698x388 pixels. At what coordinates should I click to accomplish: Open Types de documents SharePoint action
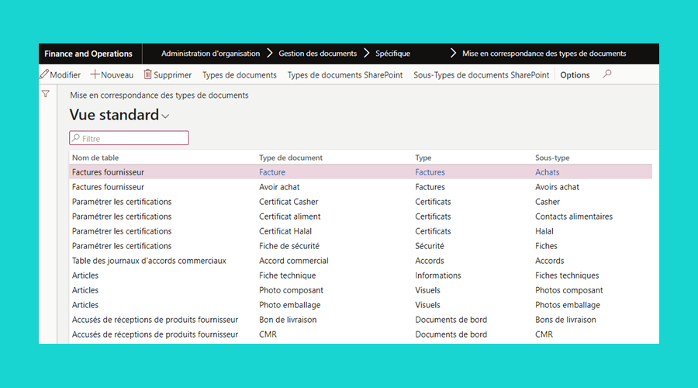coord(345,74)
